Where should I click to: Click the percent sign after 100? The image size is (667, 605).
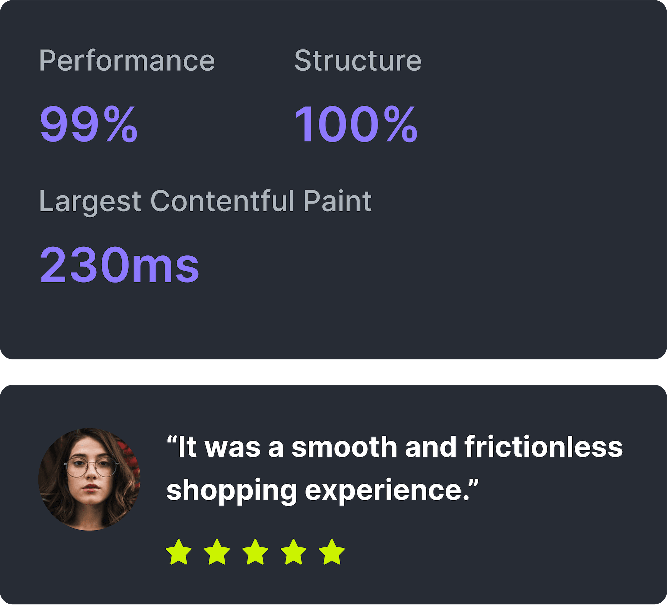click(x=400, y=124)
